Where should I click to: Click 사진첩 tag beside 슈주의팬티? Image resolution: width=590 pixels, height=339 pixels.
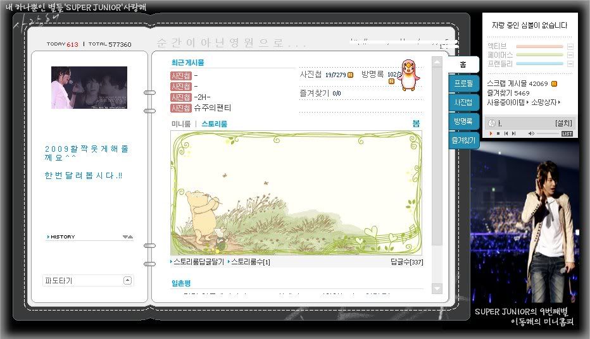coord(181,108)
